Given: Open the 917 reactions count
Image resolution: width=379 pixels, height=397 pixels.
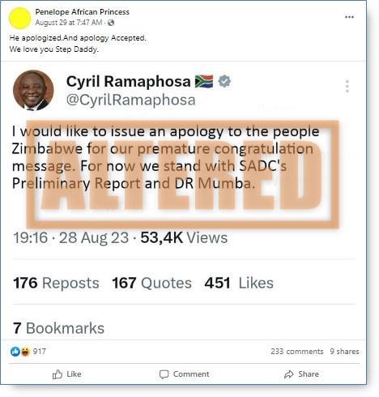Looking at the screenshot, I should [x=40, y=352].
